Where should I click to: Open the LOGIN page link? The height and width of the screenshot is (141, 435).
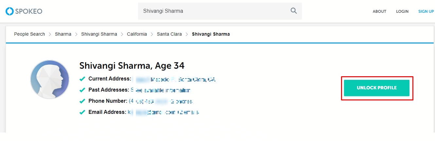point(402,11)
